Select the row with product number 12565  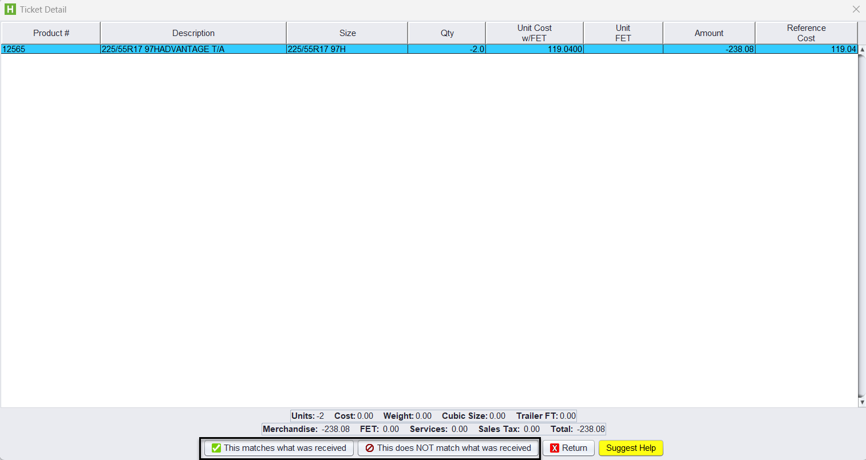(50, 49)
